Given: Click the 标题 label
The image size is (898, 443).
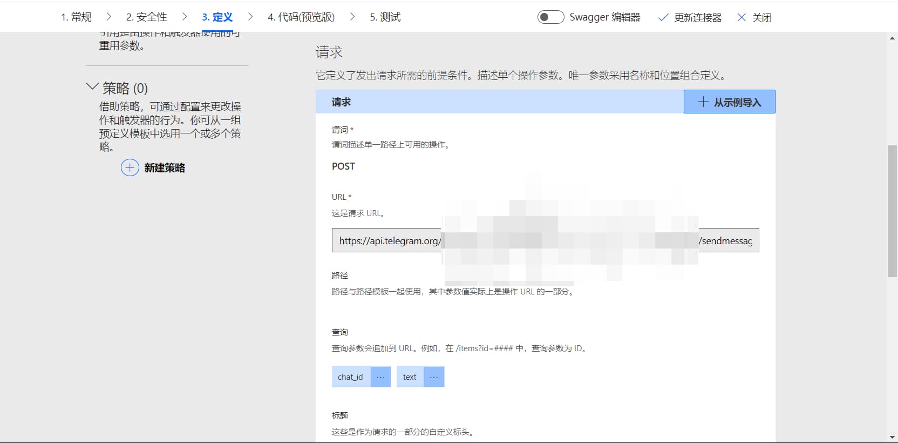Looking at the screenshot, I should pos(340,416).
